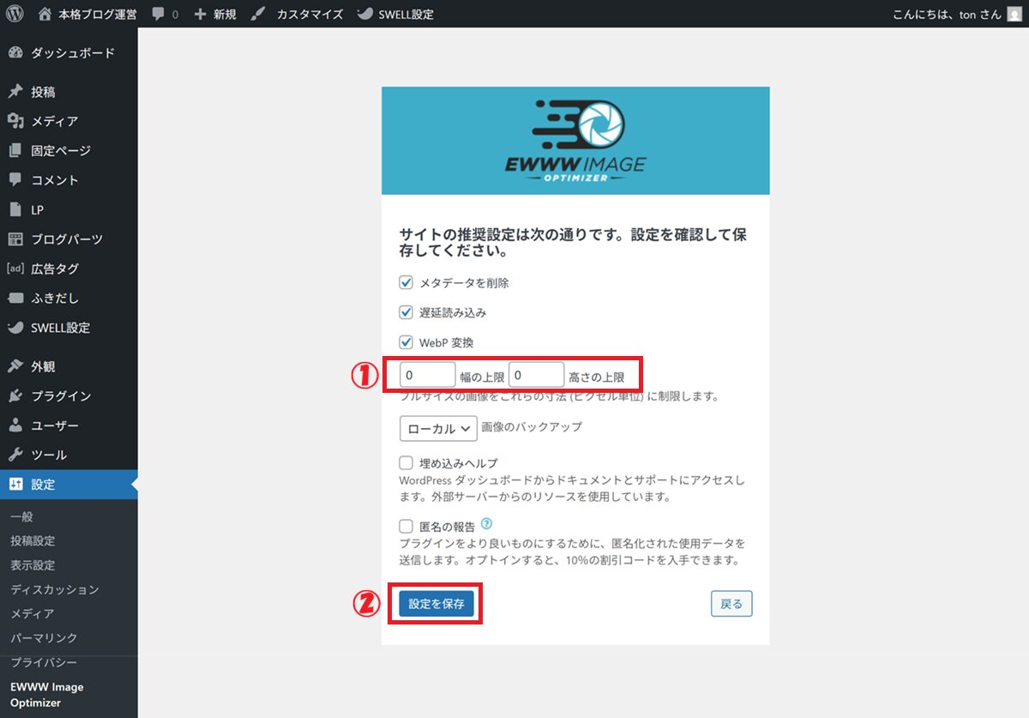Click the ツール wrench icon
The image size is (1029, 718).
click(15, 455)
